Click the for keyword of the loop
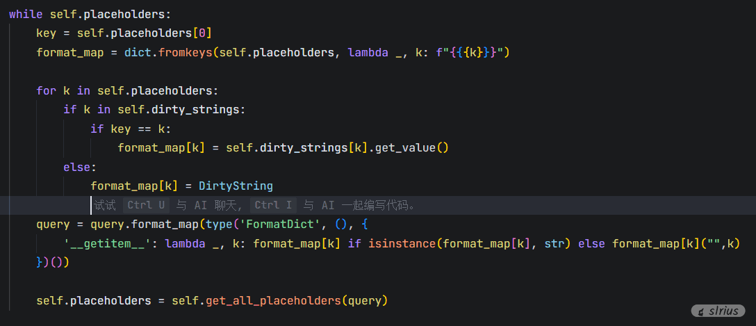 (x=46, y=90)
